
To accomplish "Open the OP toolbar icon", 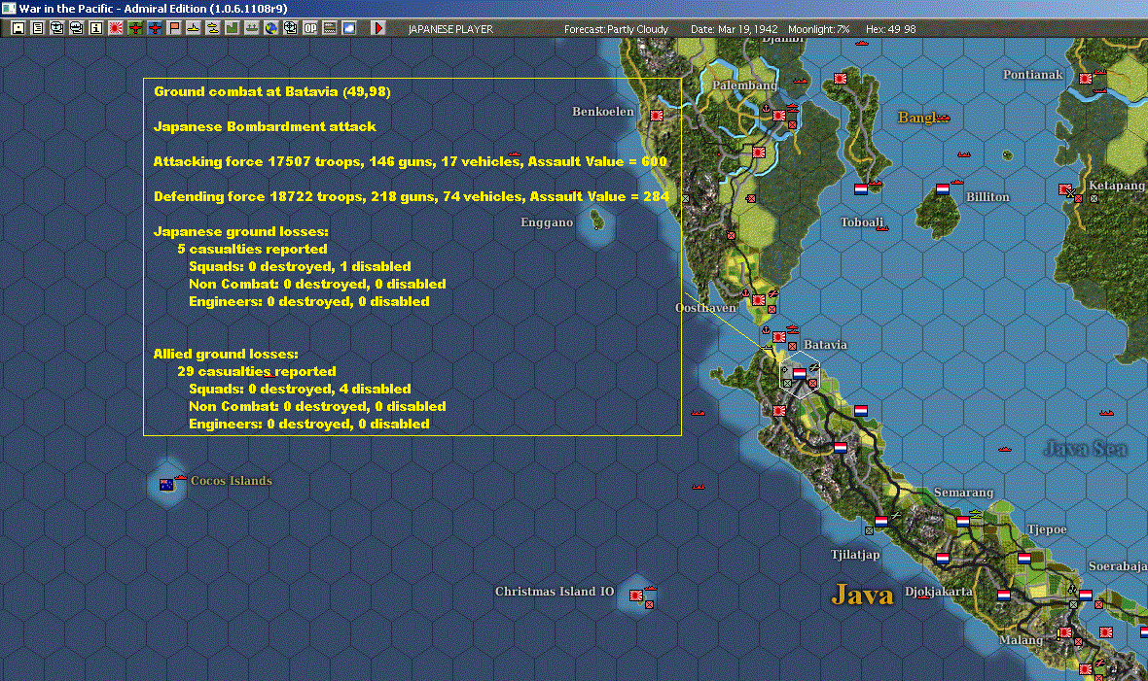I will [310, 28].
